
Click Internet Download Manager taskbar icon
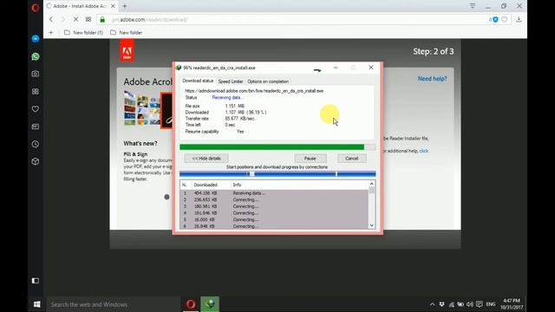(210, 304)
